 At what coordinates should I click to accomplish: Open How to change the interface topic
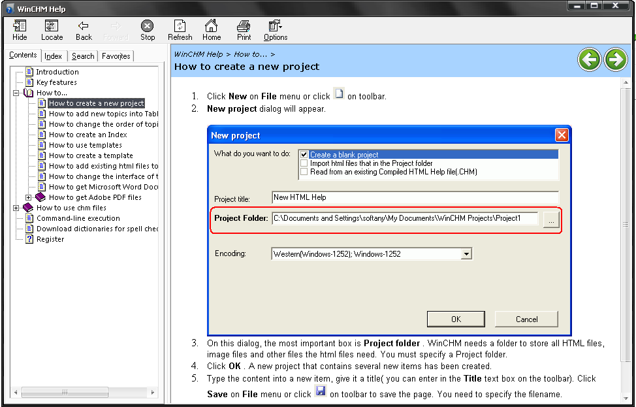(x=103, y=176)
